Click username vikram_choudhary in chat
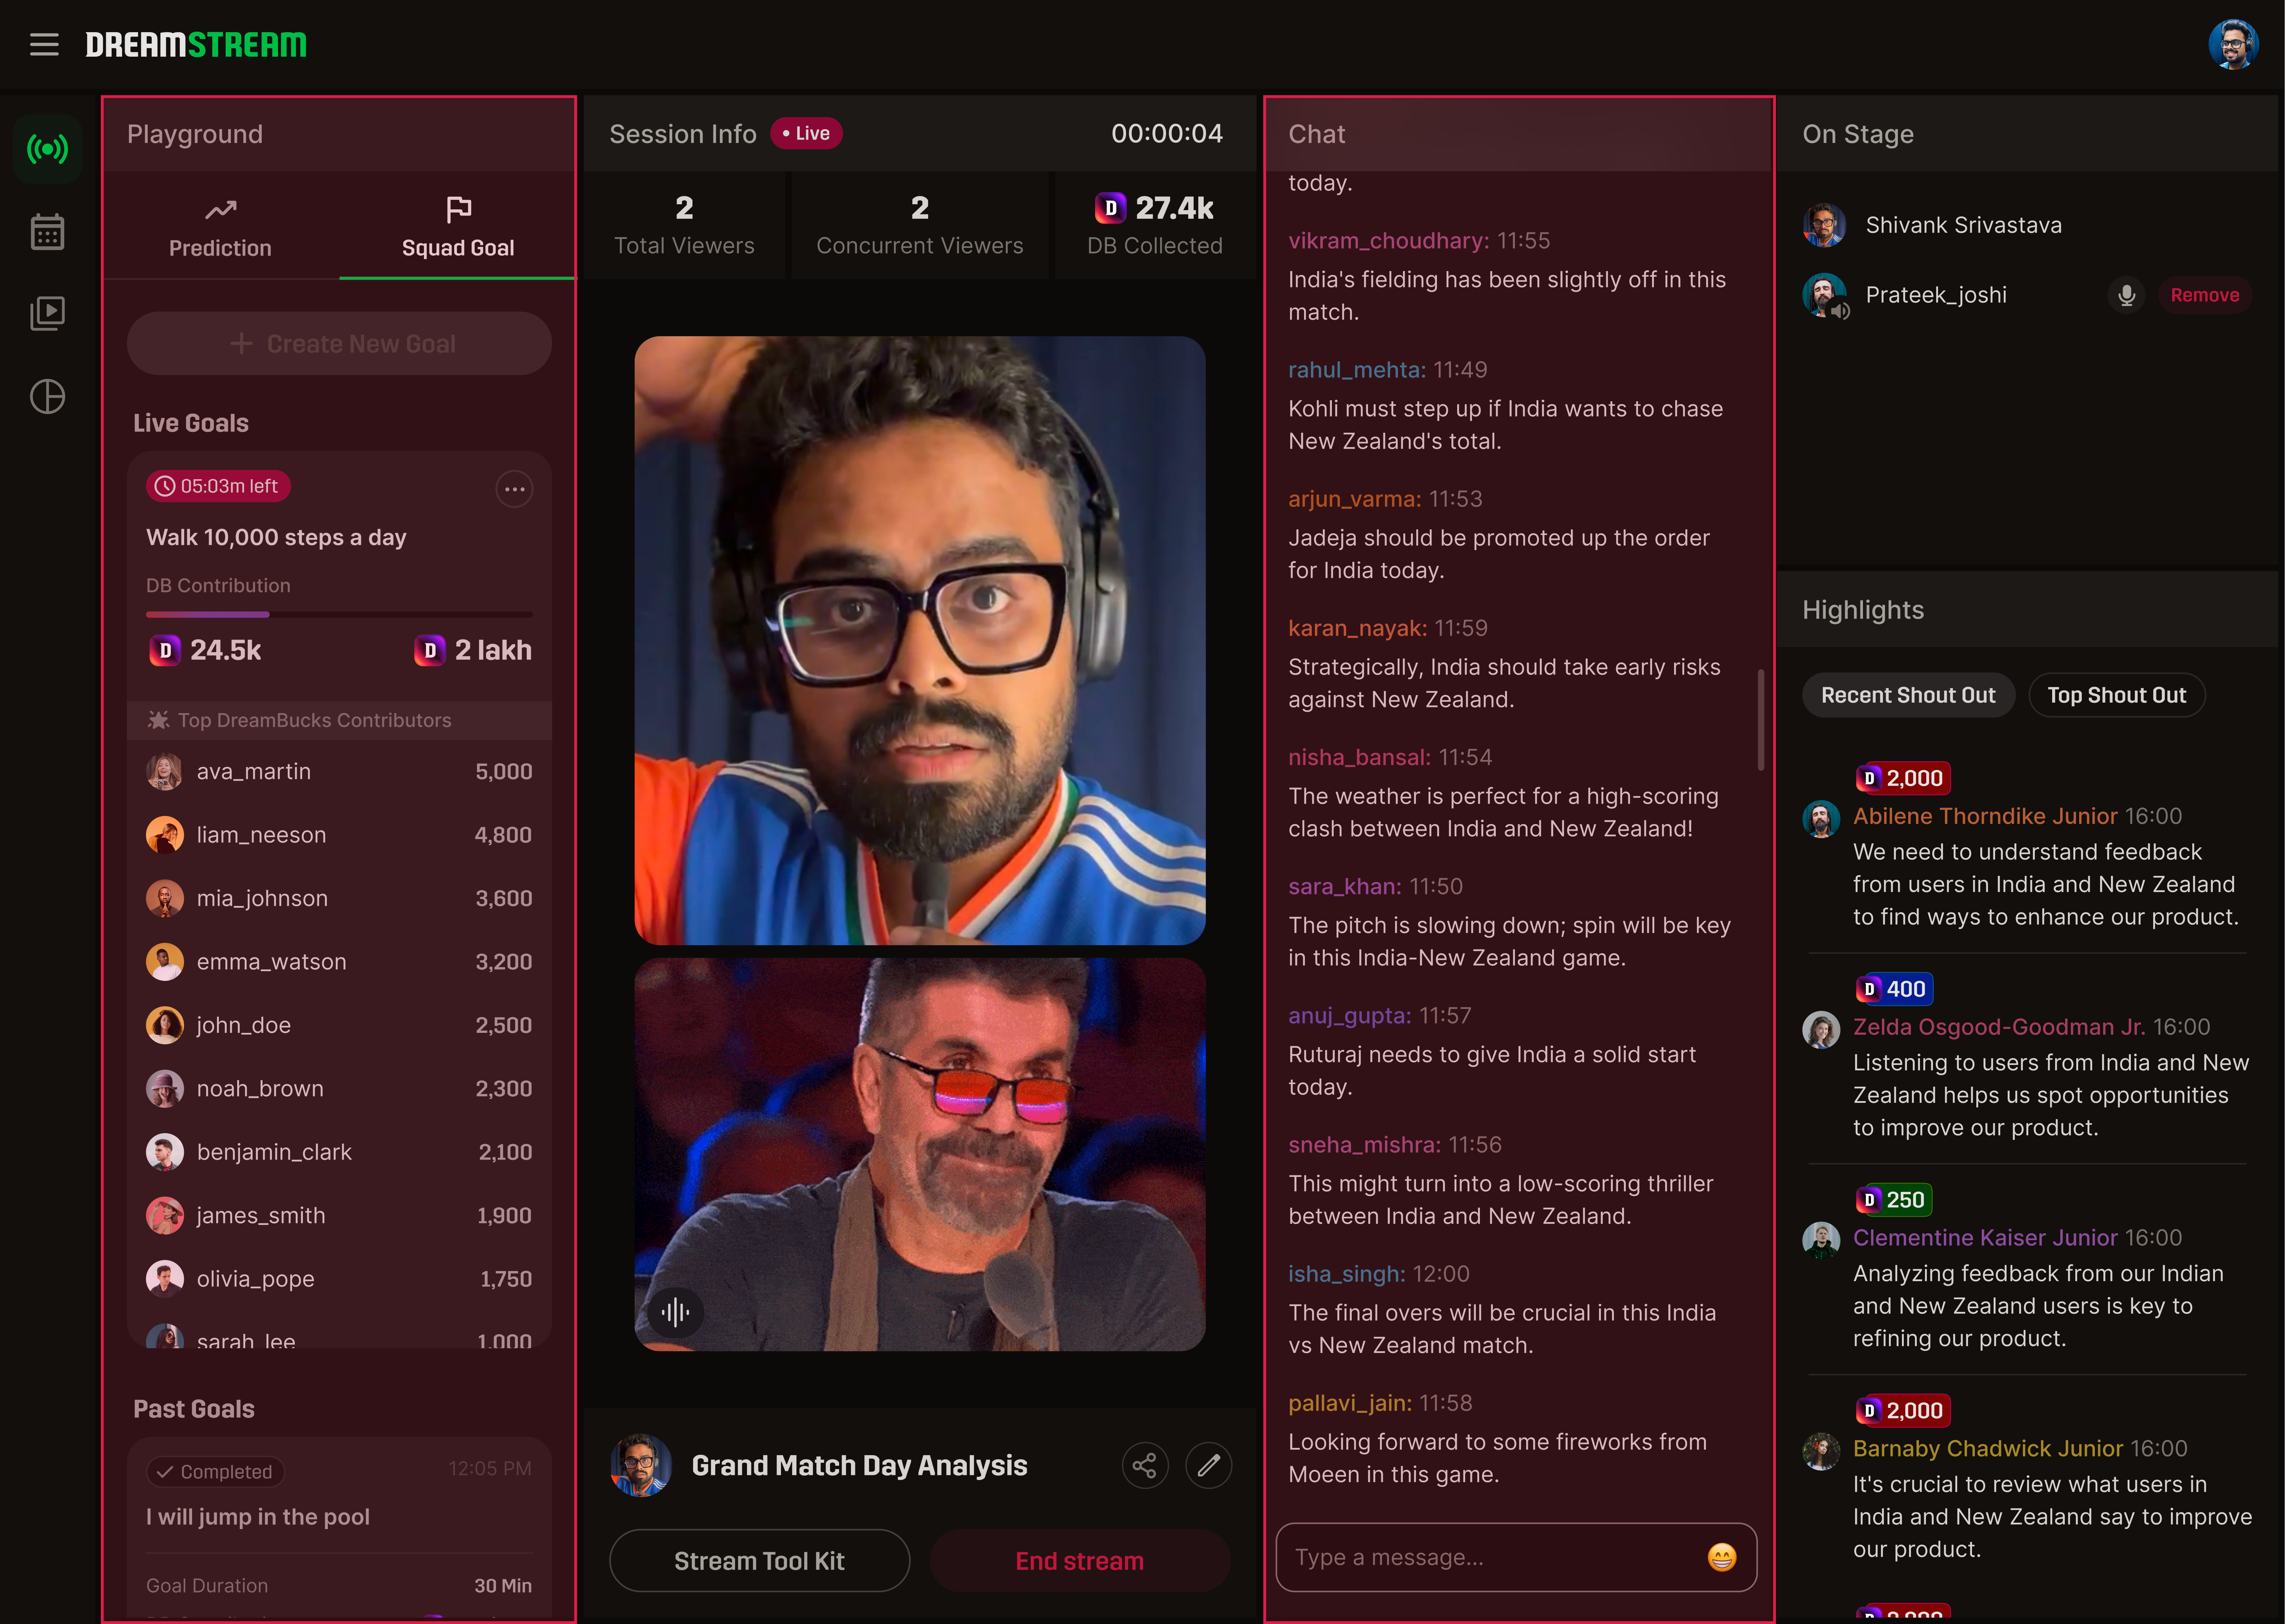The height and width of the screenshot is (1624, 2285). coord(1389,241)
